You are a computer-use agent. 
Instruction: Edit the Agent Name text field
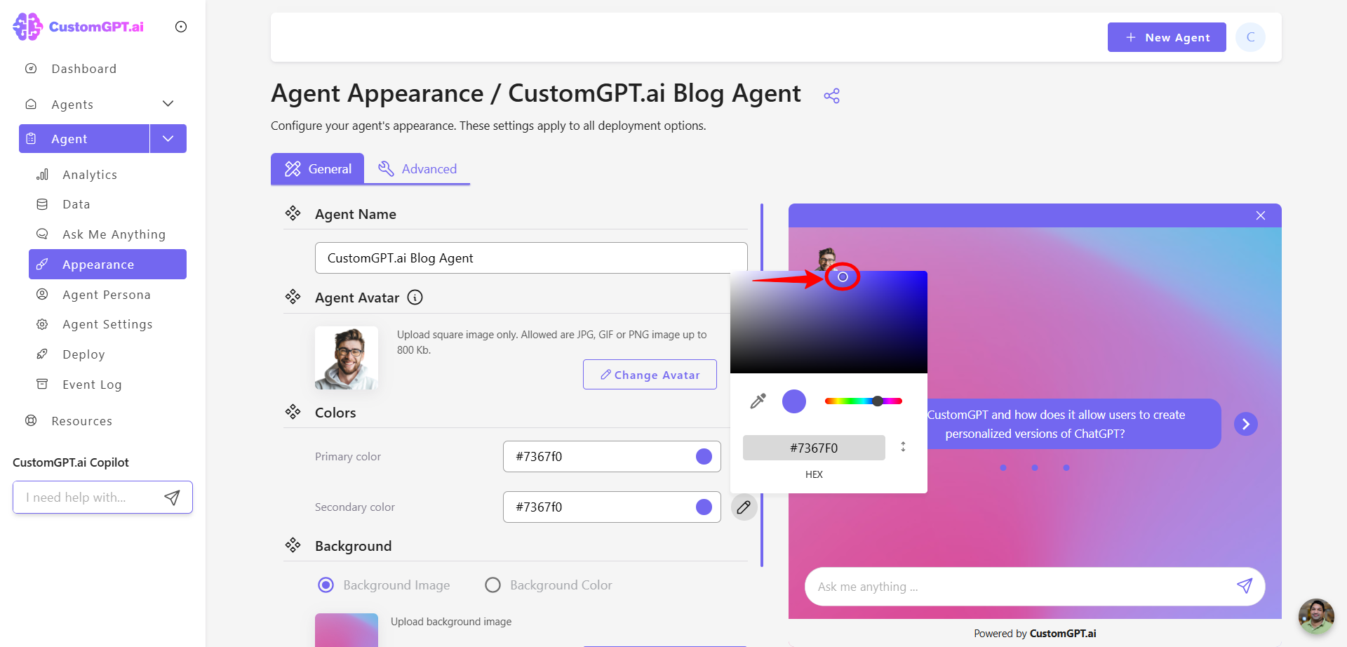point(531,258)
